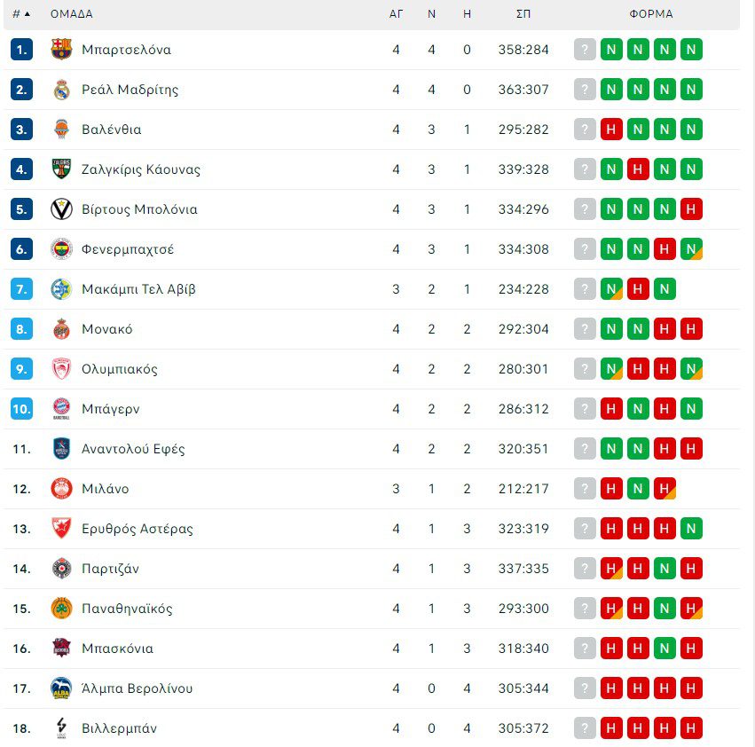Click Barcelona's gray question mark form box
755x747 pixels.
585,50
